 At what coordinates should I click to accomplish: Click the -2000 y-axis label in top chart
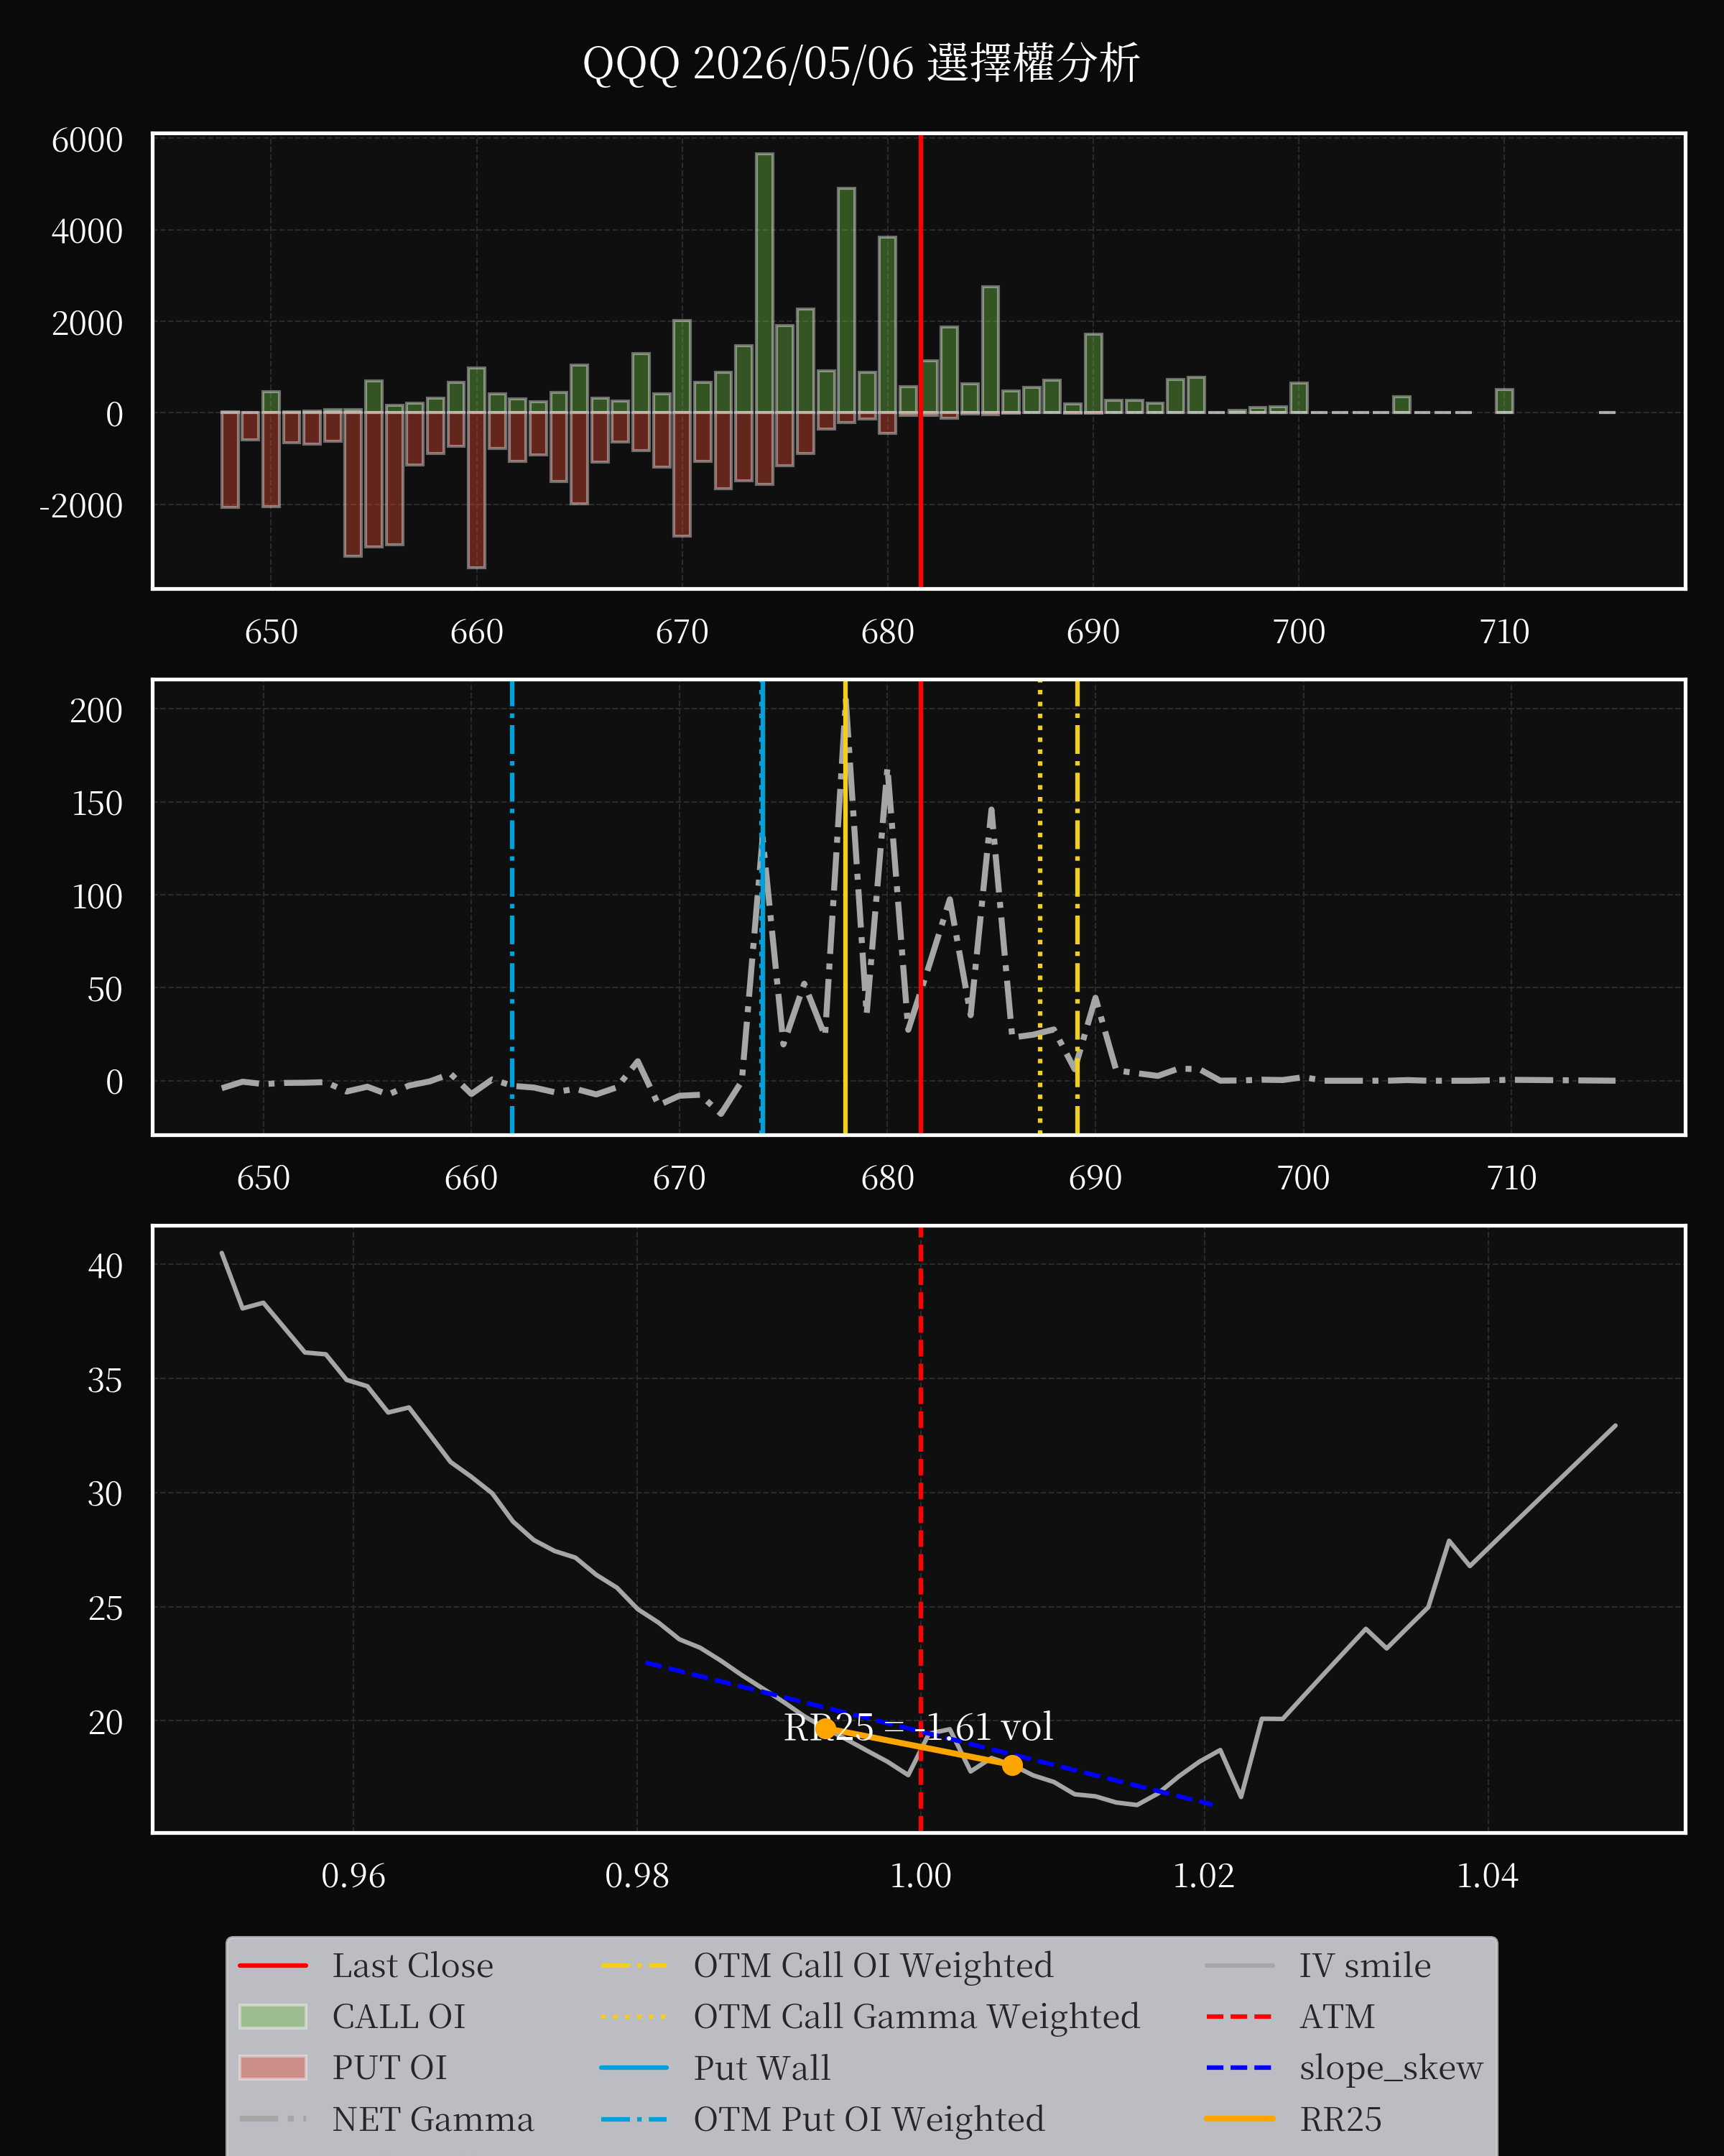pos(81,506)
